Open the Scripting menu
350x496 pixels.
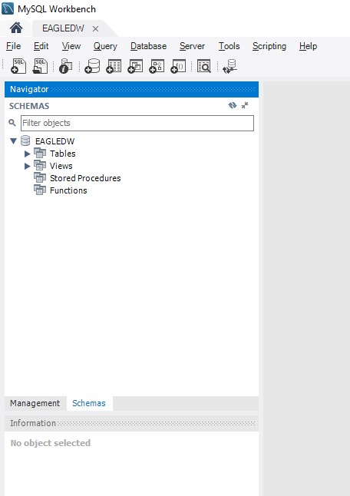pos(269,46)
